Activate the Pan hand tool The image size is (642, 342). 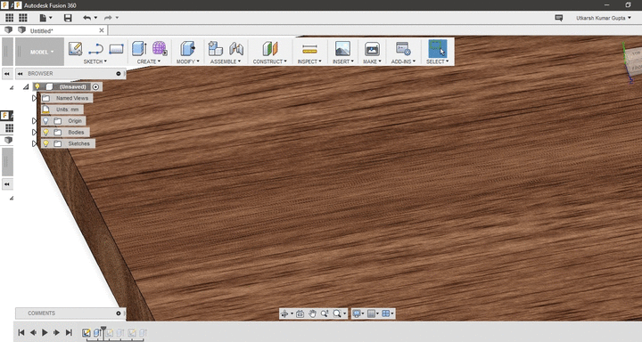312,313
